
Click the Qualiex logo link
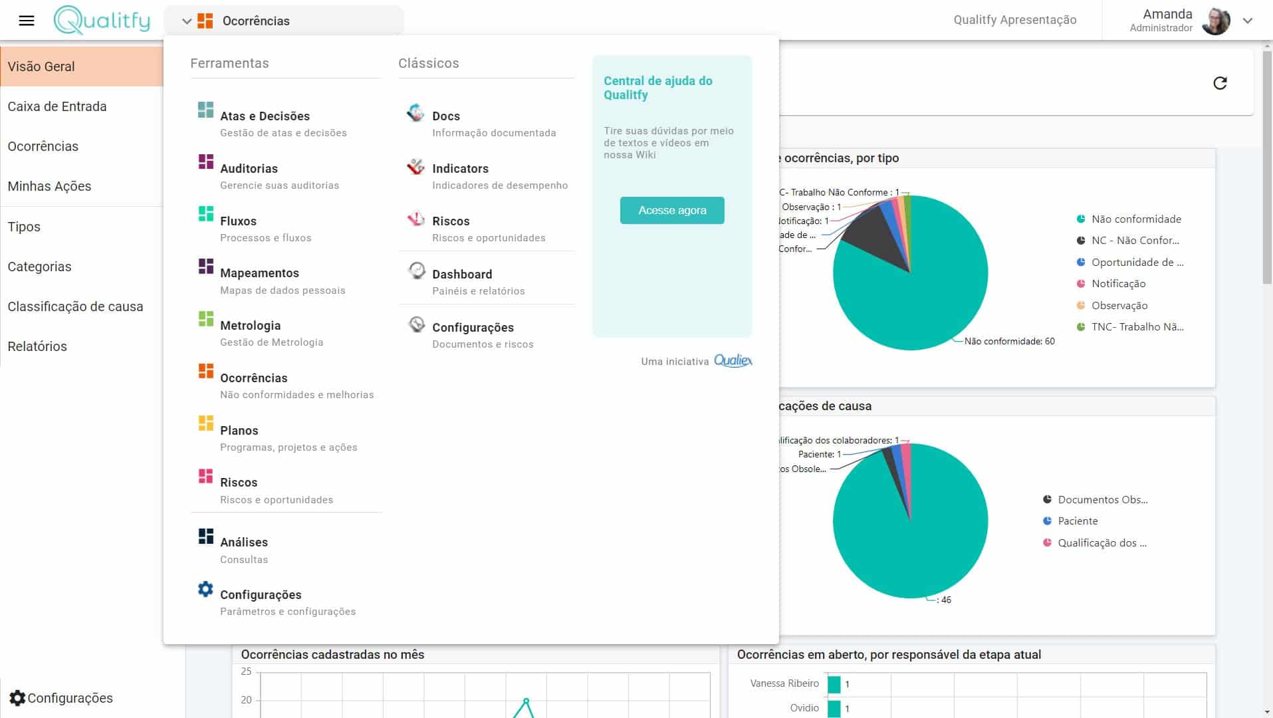[733, 361]
